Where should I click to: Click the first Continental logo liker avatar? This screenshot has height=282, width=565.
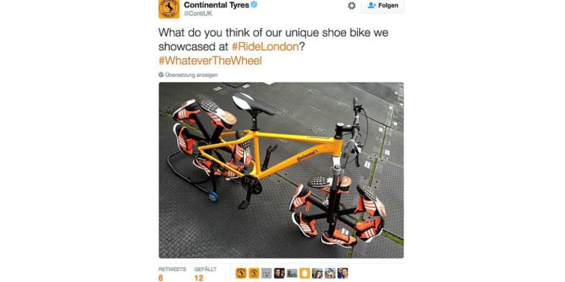[x=241, y=273]
